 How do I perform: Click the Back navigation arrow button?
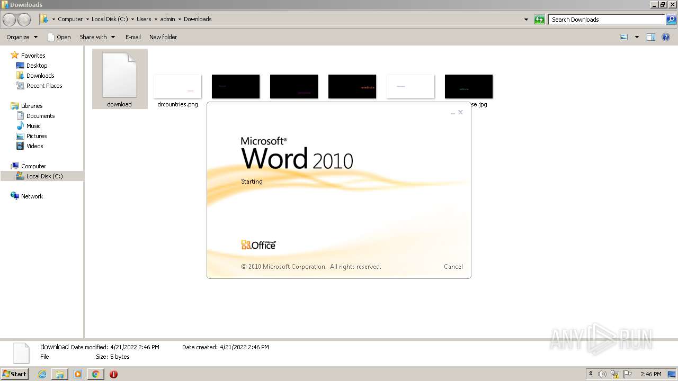(x=10, y=20)
